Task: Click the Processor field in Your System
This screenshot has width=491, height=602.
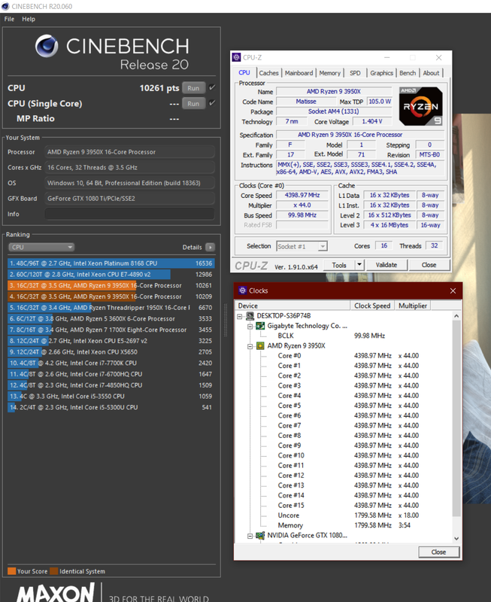Action: coord(129,152)
